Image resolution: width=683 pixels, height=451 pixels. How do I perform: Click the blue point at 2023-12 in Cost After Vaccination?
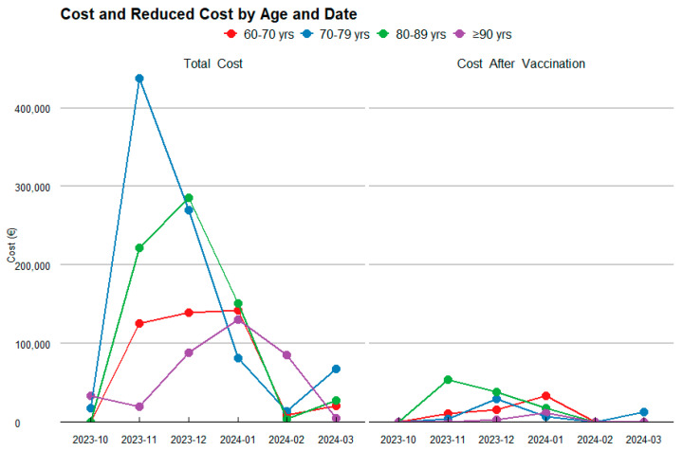(x=496, y=399)
